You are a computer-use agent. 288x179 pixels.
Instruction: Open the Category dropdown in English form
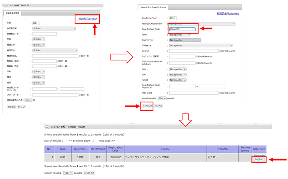(x=202, y=45)
